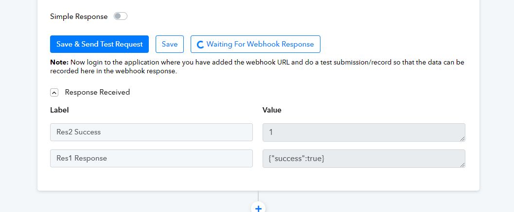Click the outlined Save button

click(170, 44)
